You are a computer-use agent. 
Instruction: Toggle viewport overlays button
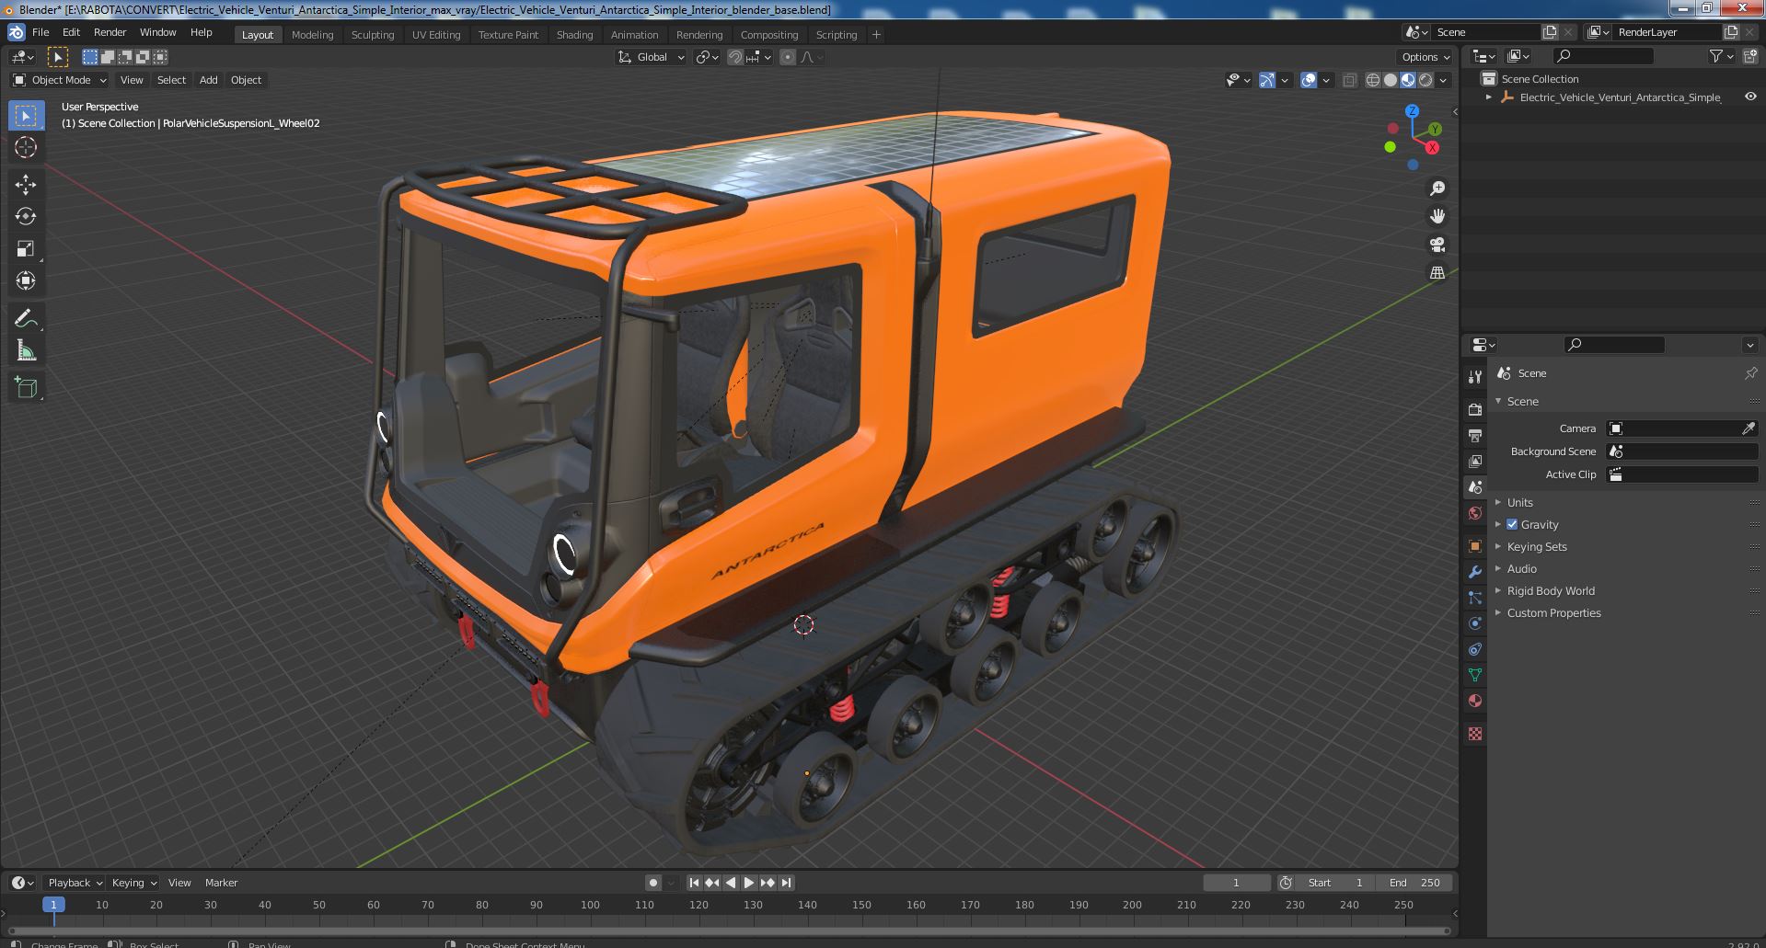[x=1309, y=80]
